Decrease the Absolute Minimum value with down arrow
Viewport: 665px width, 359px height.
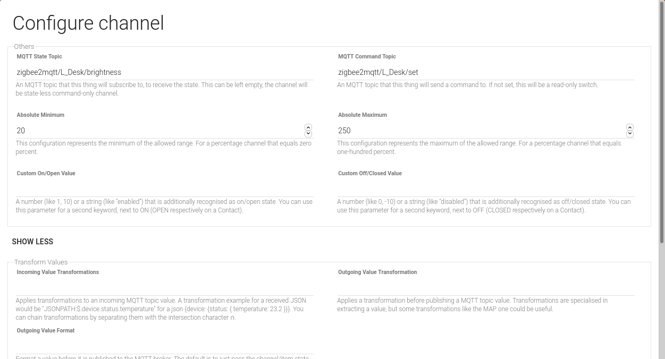point(308,134)
